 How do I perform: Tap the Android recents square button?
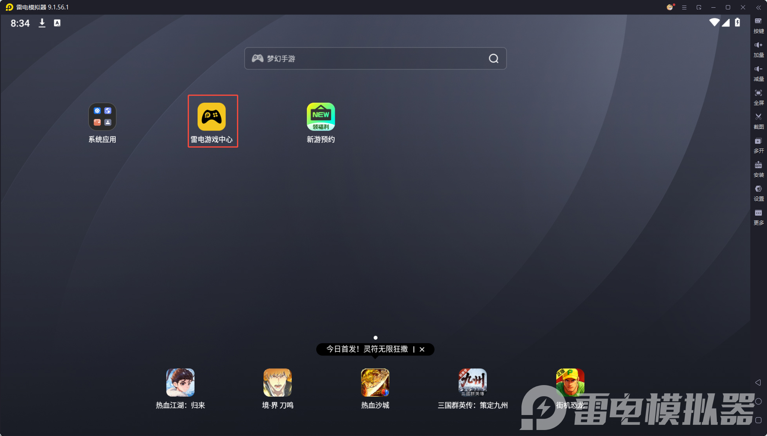pyautogui.click(x=758, y=420)
